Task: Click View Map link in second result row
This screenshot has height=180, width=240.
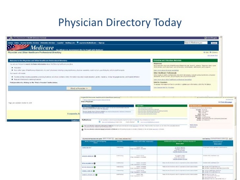Action: (180, 159)
